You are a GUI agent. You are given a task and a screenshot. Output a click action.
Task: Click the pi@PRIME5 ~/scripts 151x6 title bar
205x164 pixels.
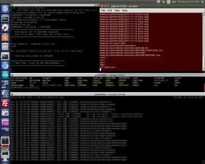[x=107, y=75]
